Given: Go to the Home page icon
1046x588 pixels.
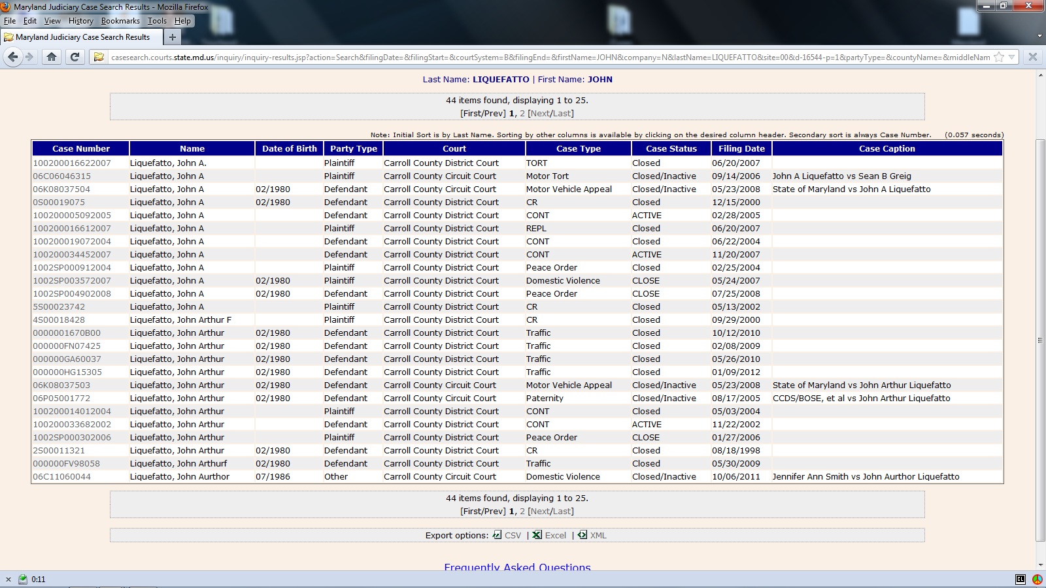Looking at the screenshot, I should pos(52,57).
